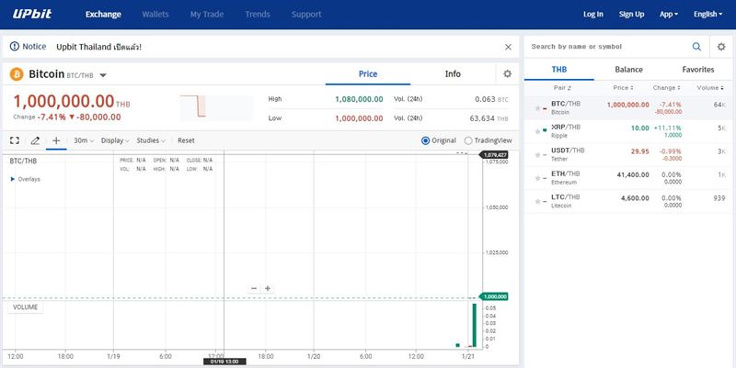This screenshot has width=736, height=368.
Task: Reset the chart view
Action: 187,140
